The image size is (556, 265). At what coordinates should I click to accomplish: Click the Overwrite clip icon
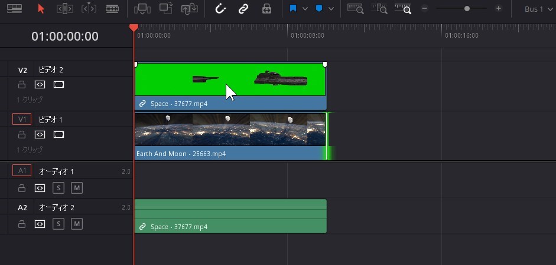click(165, 8)
